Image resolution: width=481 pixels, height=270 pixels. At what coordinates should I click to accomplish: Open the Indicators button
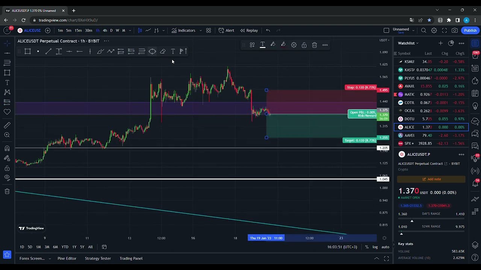[183, 30]
